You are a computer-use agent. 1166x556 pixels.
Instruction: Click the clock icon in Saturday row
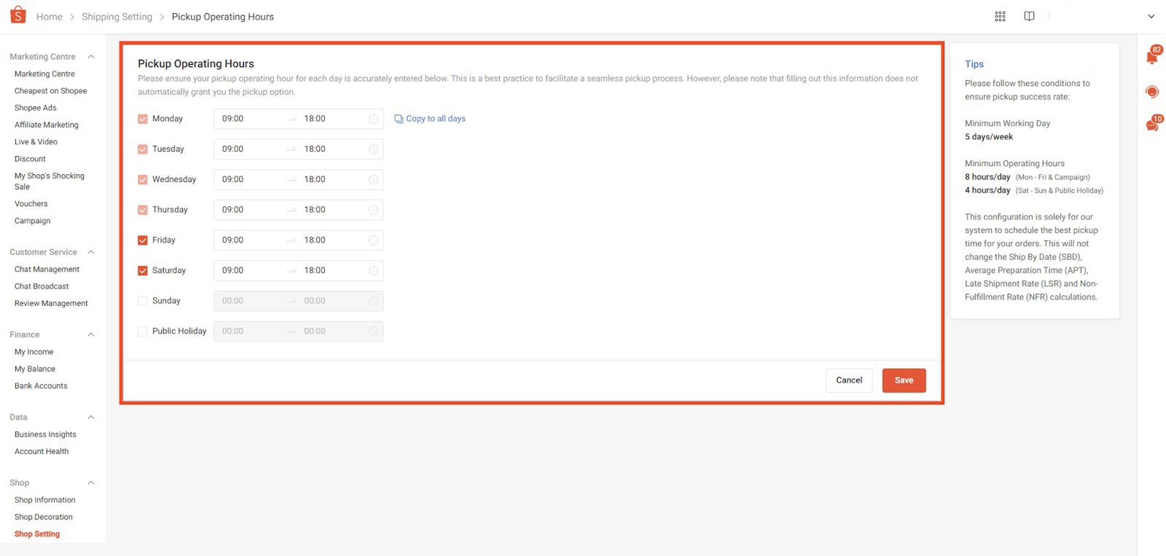(x=373, y=271)
